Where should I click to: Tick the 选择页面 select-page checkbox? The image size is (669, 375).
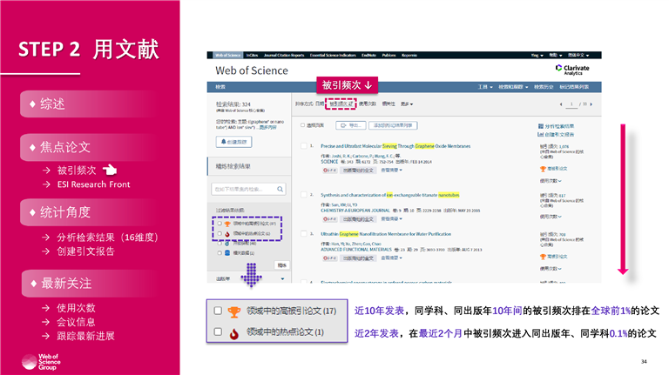point(302,125)
